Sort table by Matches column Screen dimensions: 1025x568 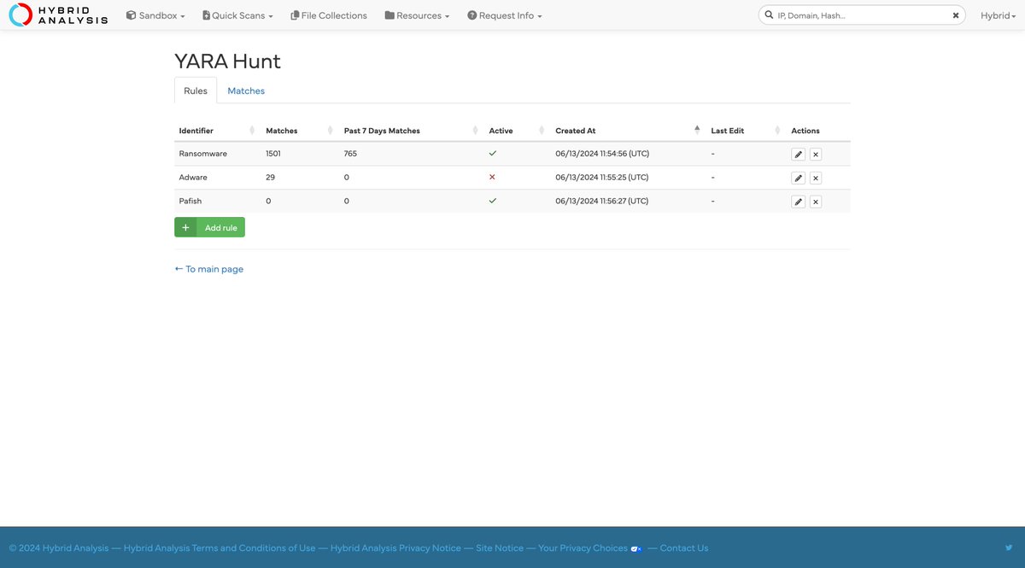(x=298, y=131)
